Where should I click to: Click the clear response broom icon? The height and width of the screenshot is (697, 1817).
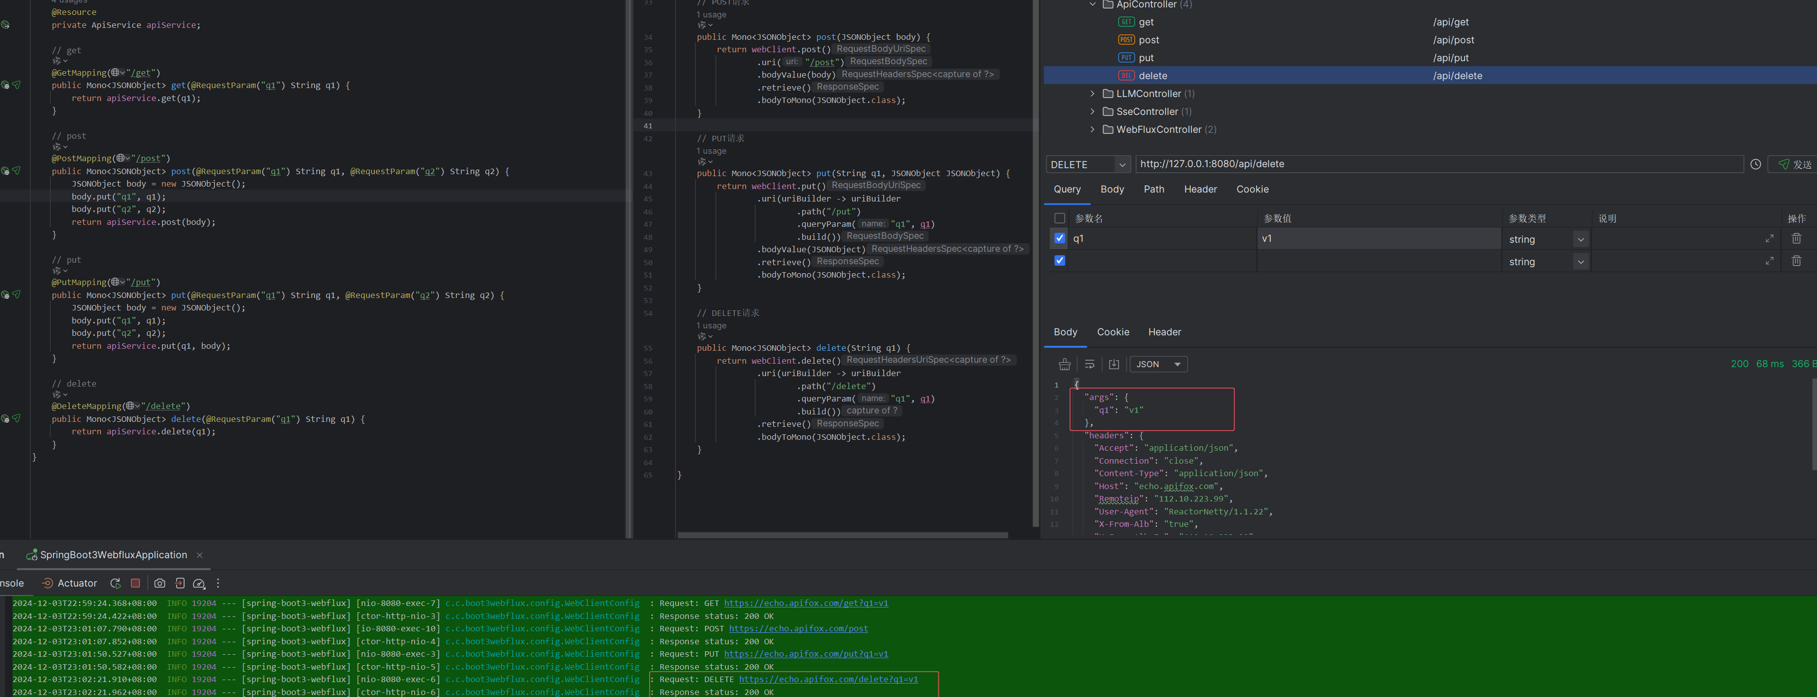tap(1064, 364)
